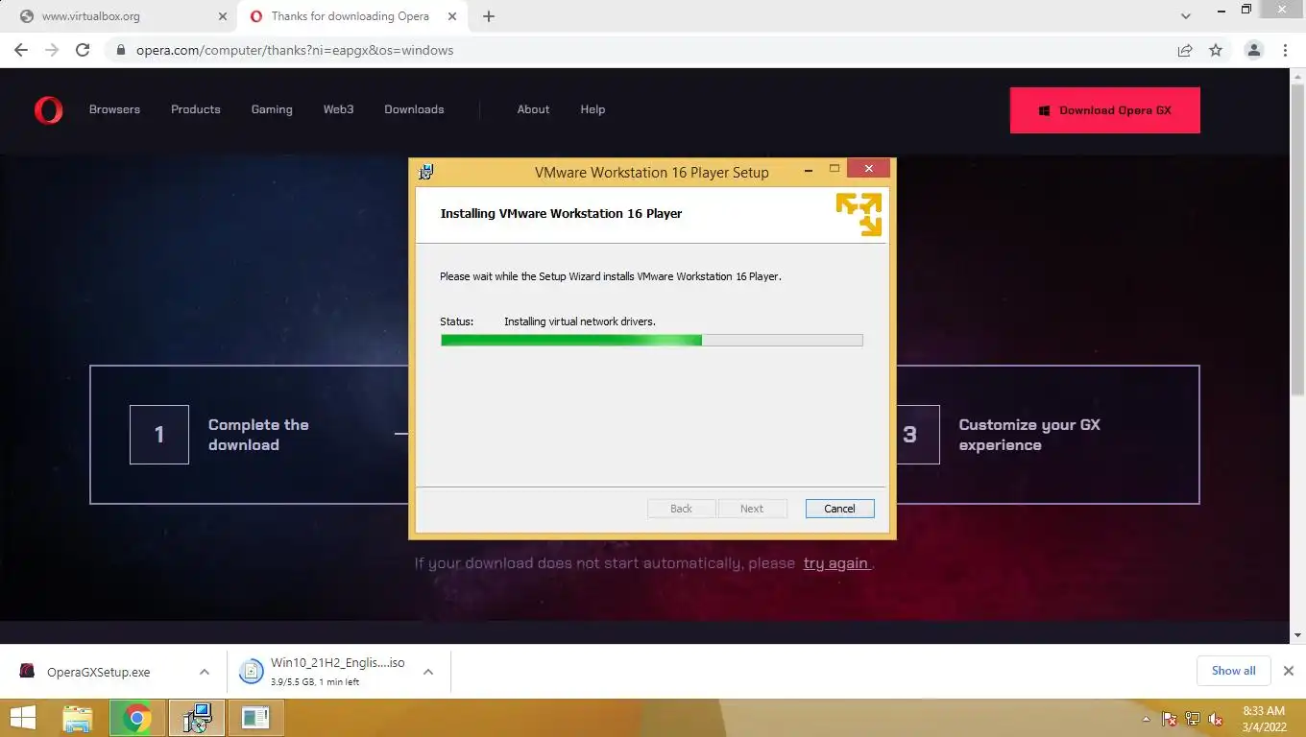
Task: Click 'Installing VMware Workstation 16 Player' heading
Action: 561,213
